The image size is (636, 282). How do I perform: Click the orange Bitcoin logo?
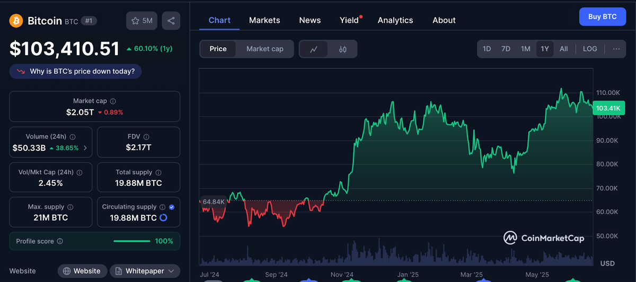pos(16,21)
